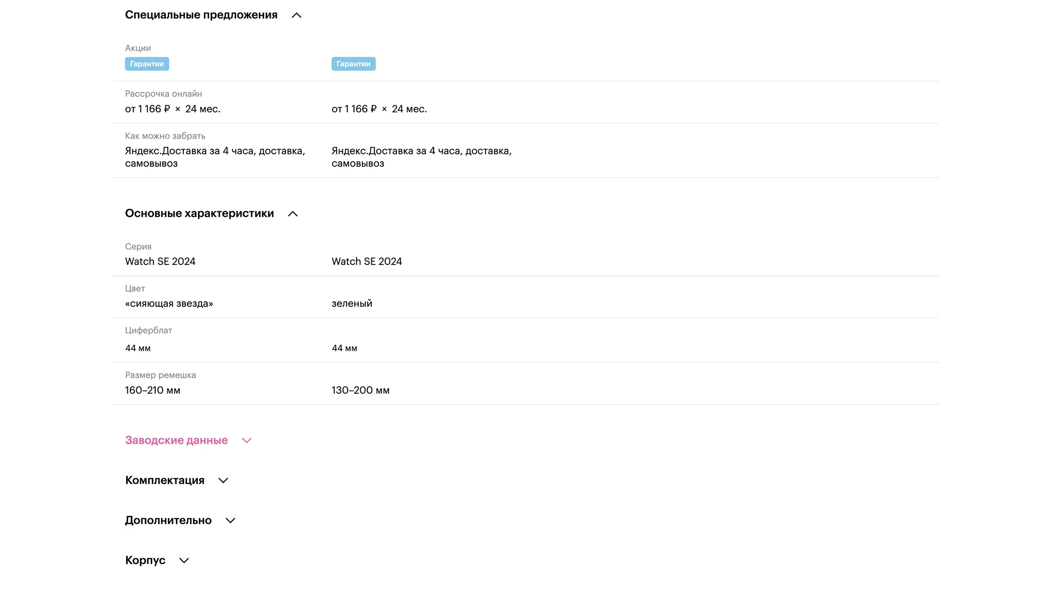Open the Корпус section with its chevron

(x=184, y=560)
